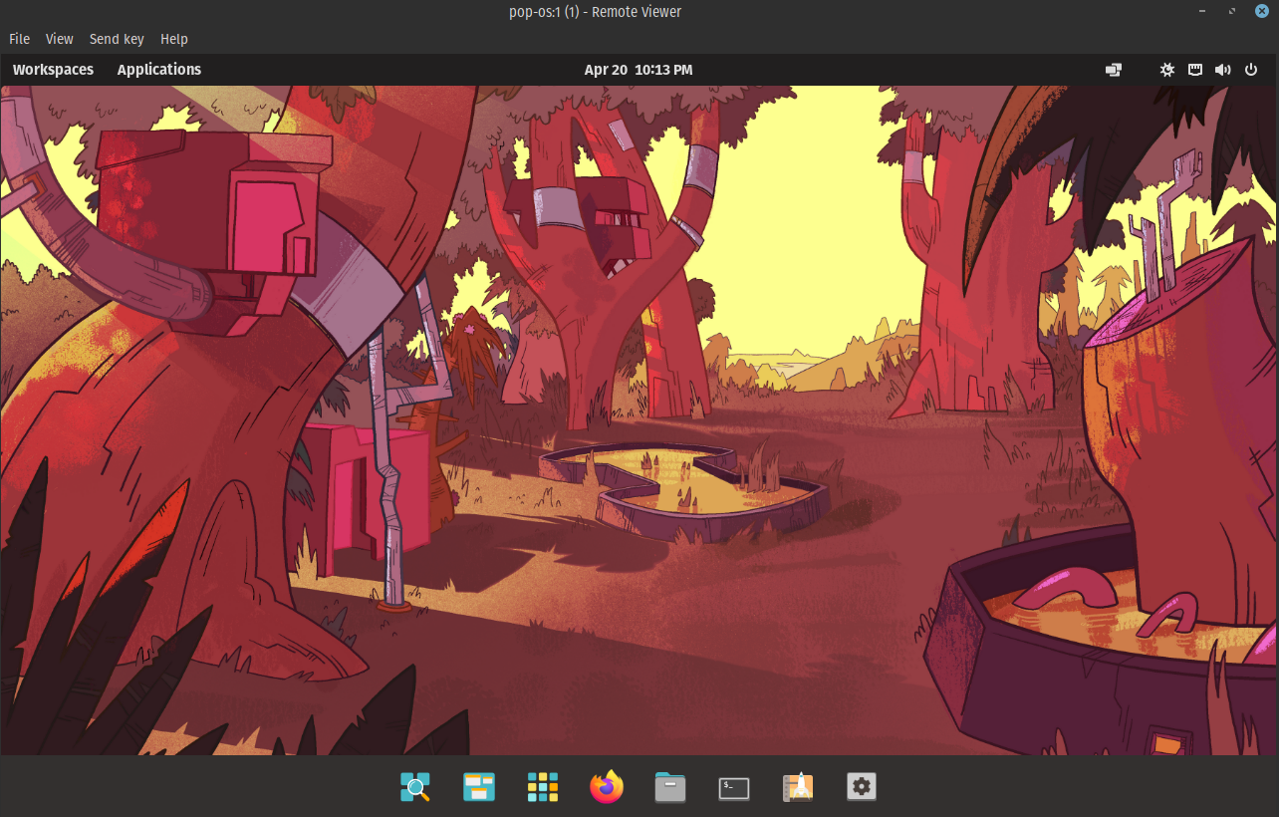This screenshot has height=817, width=1279.
Task: Maximize the Remote Viewer window
Action: pos(1233,11)
